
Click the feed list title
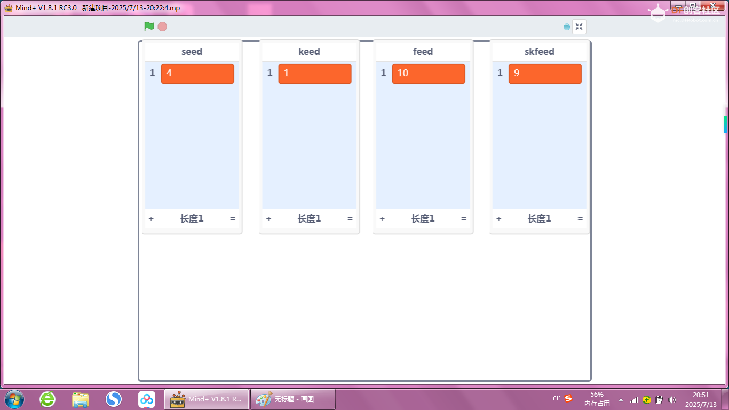click(x=423, y=52)
